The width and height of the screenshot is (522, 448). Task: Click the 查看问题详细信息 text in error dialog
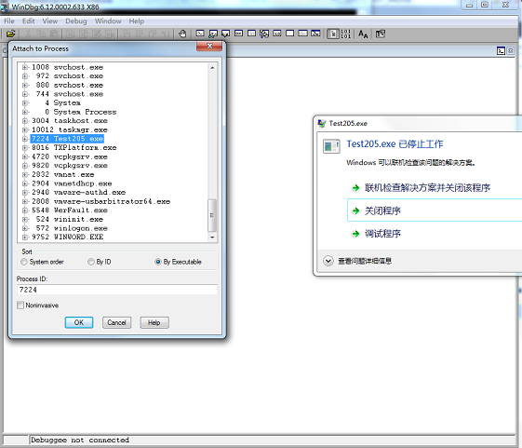click(x=365, y=261)
